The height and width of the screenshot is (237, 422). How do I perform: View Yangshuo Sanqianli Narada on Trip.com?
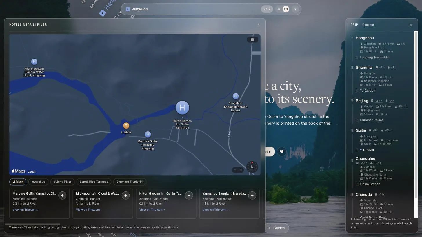coord(215,209)
